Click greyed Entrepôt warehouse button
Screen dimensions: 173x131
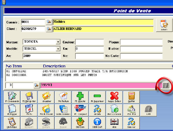(29, 123)
